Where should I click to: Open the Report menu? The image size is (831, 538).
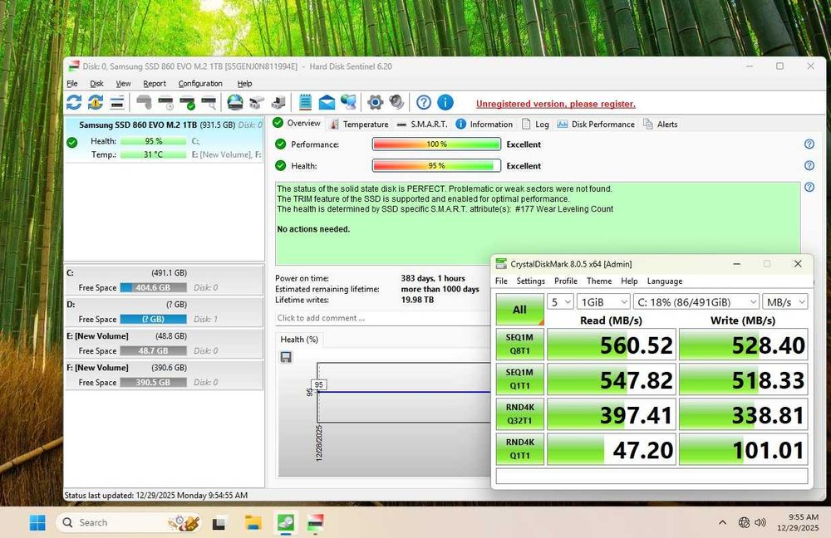[155, 84]
